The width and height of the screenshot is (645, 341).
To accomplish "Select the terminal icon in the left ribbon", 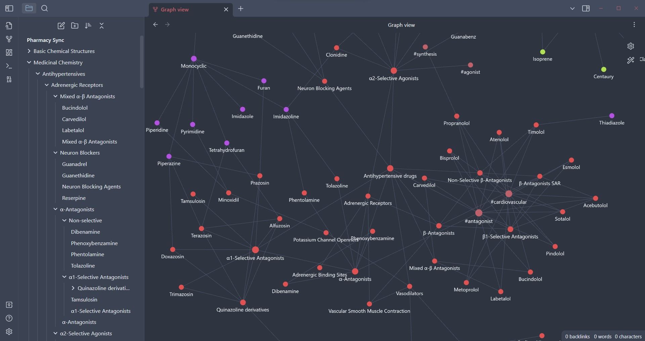I will point(9,66).
